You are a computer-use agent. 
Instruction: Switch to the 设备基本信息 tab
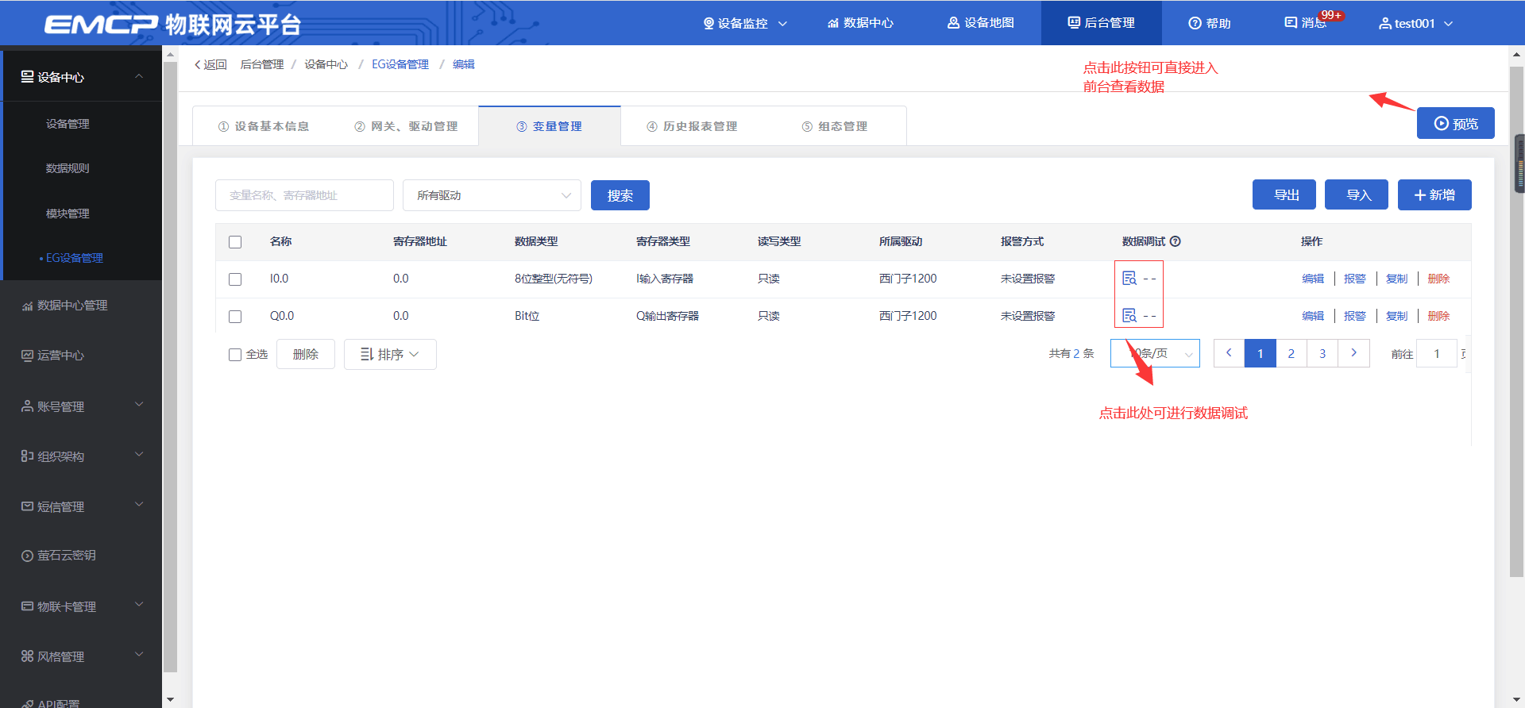[x=263, y=126]
